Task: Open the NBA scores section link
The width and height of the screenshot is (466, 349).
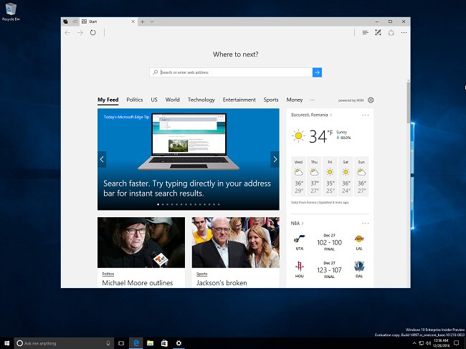Action: 297,224
